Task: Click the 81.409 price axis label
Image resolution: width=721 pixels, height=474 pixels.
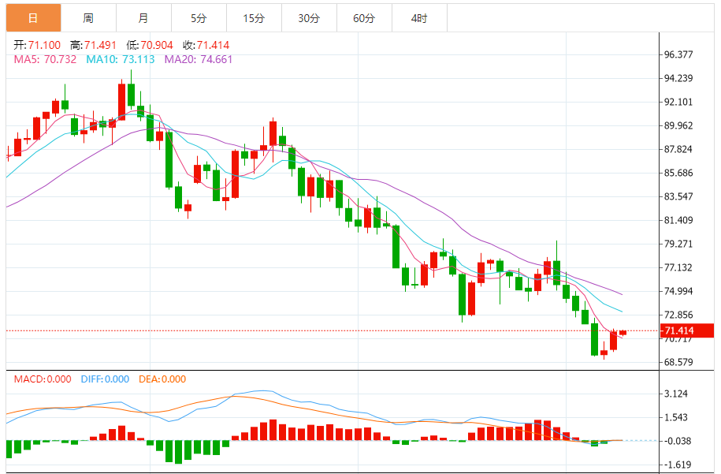Action: coord(678,220)
